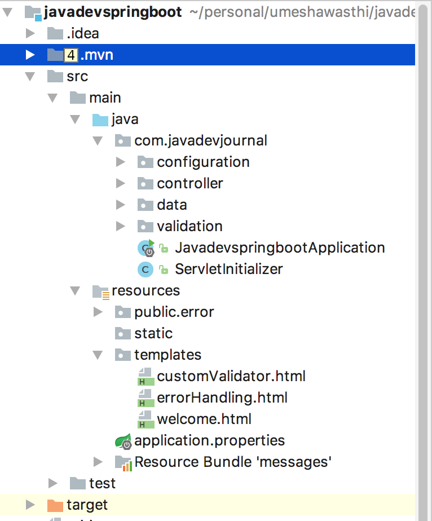The height and width of the screenshot is (521, 432).
Task: Click the customValidator.html file icon
Action: point(146,377)
